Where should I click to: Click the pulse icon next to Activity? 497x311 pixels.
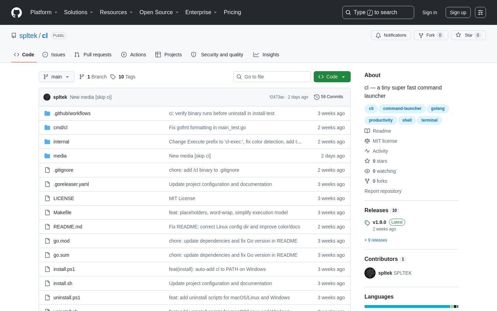pos(367,151)
